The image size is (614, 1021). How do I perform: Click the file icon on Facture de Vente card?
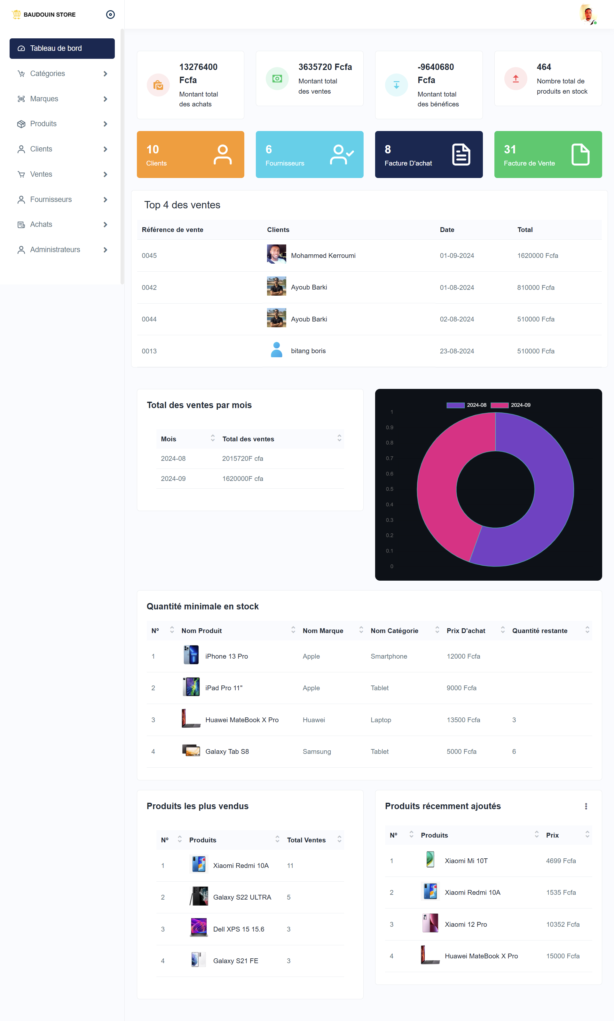pyautogui.click(x=580, y=155)
